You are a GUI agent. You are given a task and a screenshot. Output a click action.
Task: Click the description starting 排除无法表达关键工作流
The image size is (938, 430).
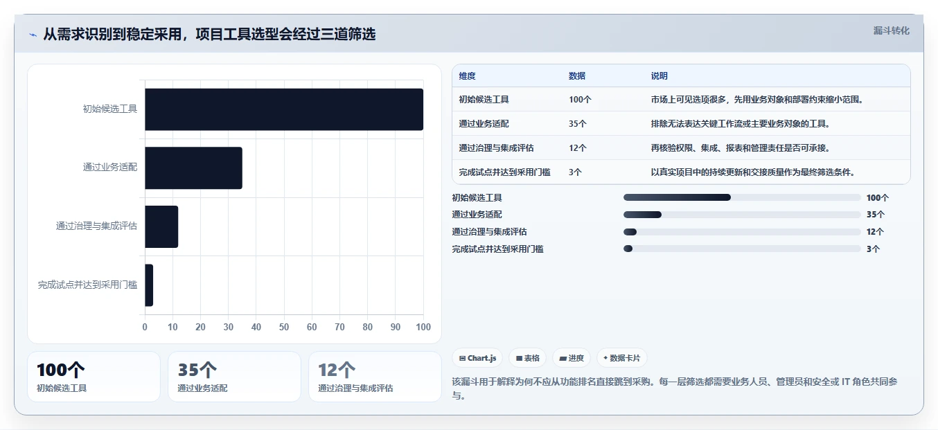coord(740,124)
